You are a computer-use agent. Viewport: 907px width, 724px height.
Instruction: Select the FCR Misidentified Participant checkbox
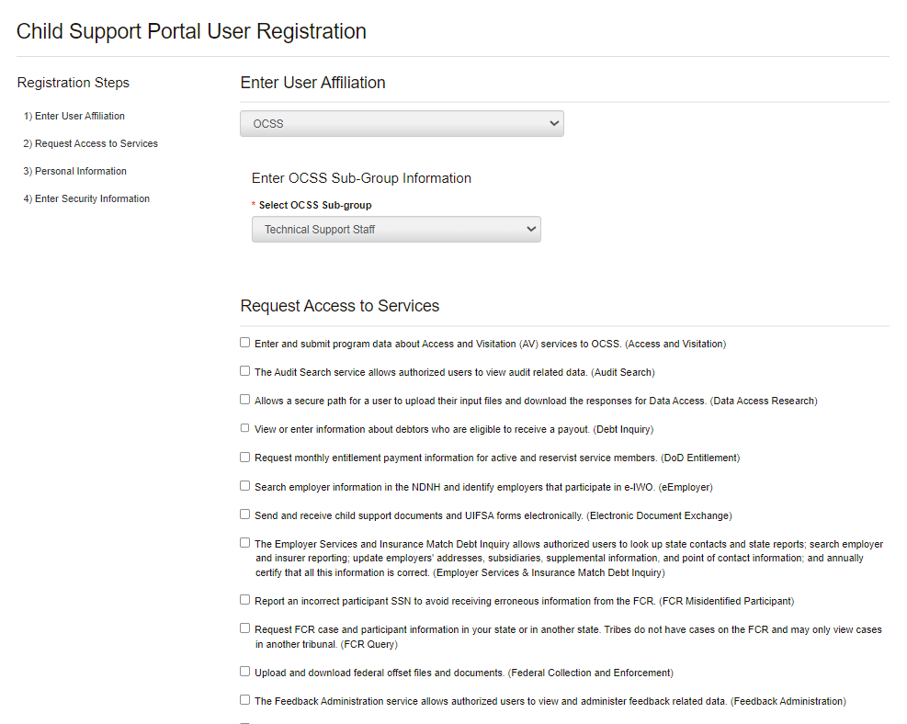(245, 600)
